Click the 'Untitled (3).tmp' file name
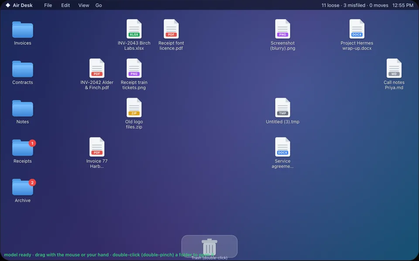 282,121
